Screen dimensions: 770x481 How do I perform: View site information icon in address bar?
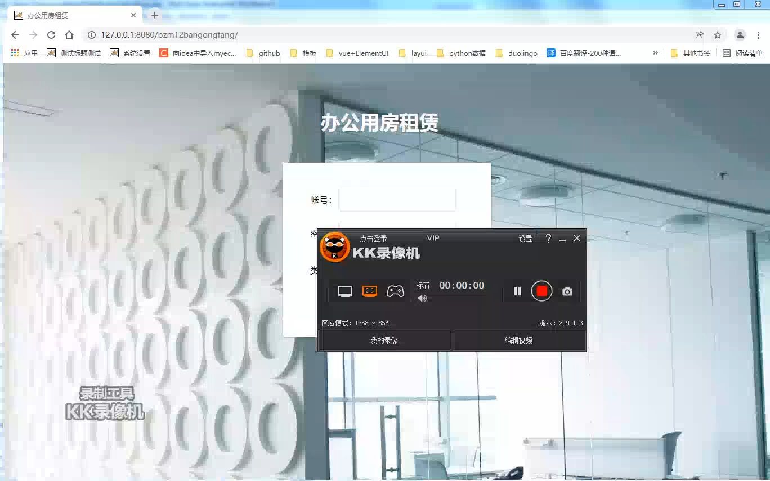(91, 35)
